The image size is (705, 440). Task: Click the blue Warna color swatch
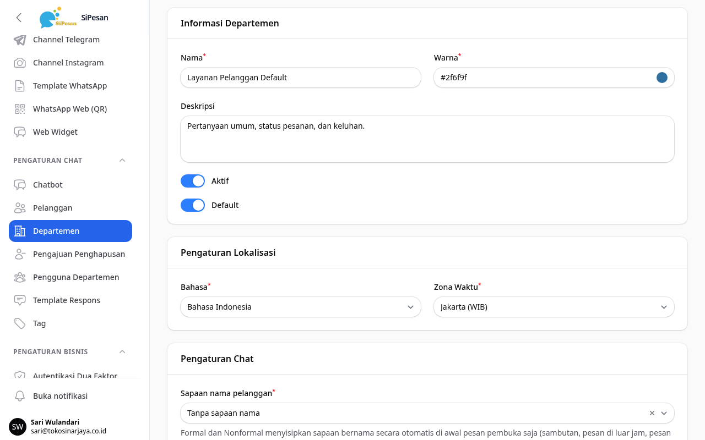click(662, 78)
